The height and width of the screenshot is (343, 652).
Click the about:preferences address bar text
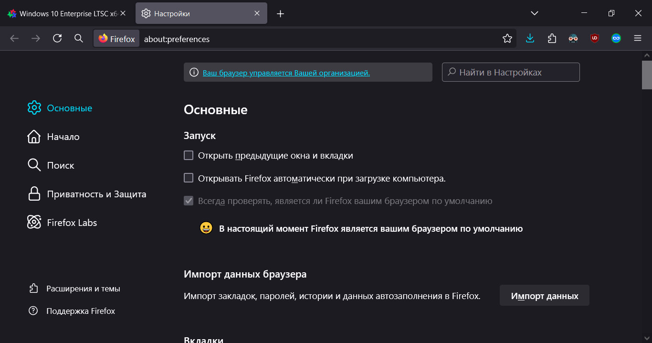177,39
